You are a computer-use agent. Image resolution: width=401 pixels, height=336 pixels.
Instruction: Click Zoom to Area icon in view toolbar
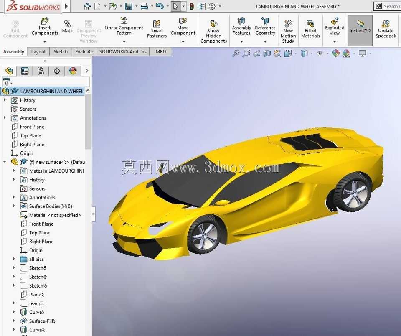coord(246,53)
